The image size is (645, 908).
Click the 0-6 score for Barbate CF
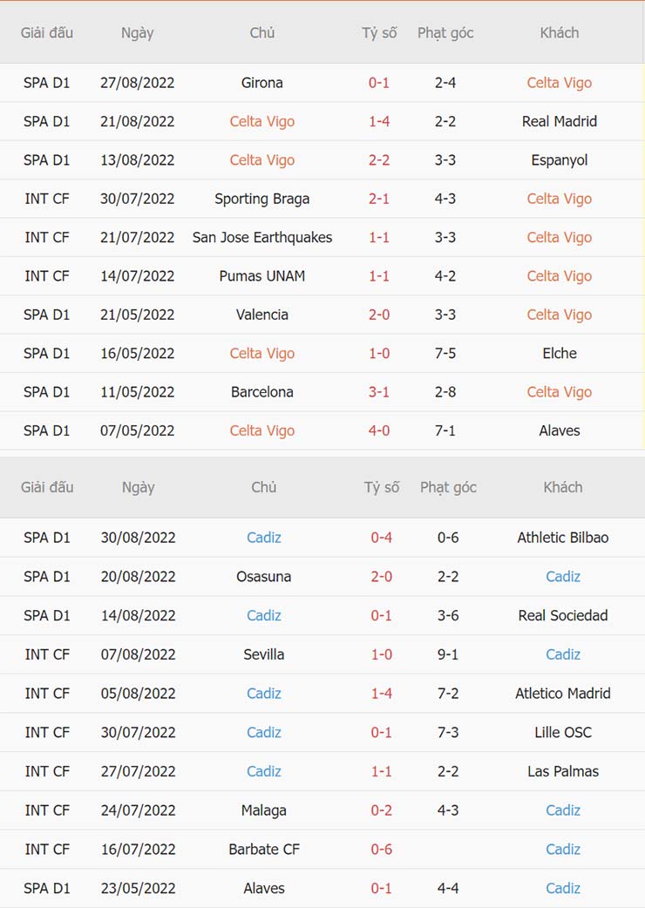coord(381,849)
